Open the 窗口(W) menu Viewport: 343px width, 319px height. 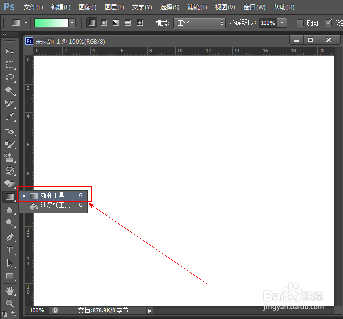coord(255,7)
